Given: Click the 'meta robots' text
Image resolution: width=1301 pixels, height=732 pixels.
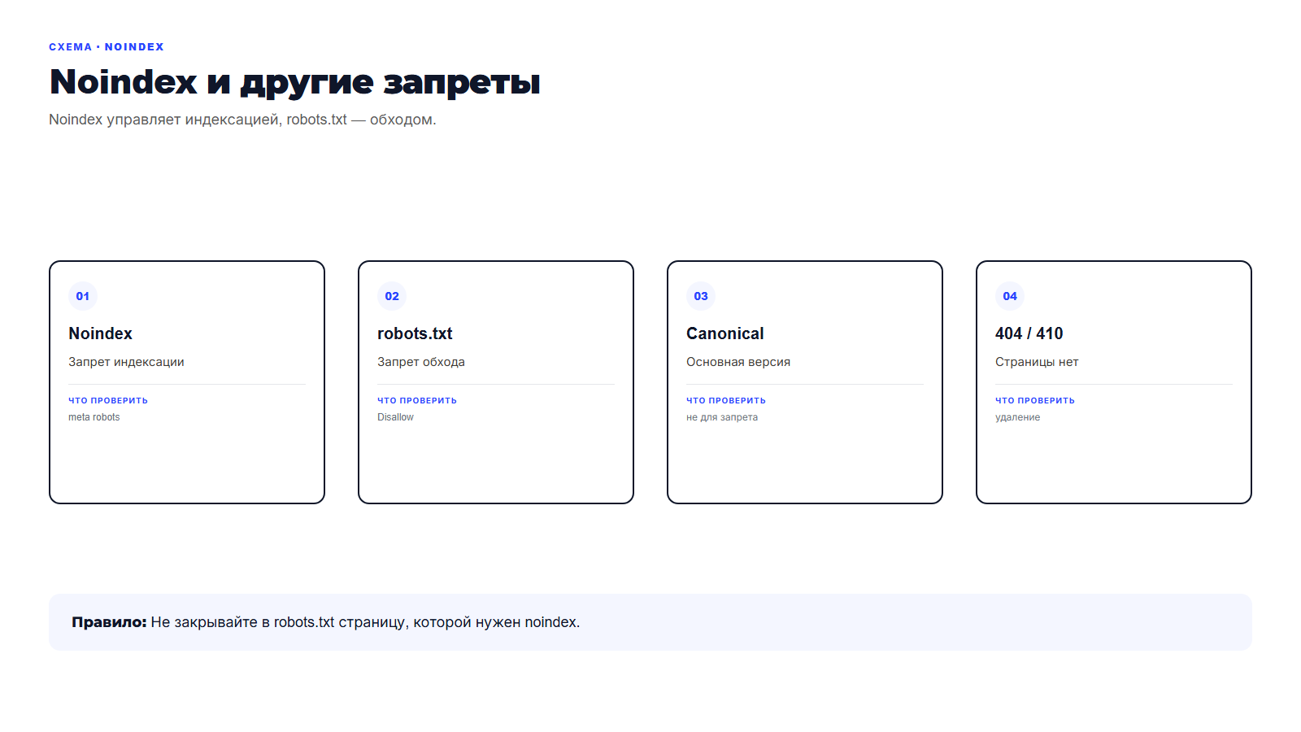Looking at the screenshot, I should (94, 417).
